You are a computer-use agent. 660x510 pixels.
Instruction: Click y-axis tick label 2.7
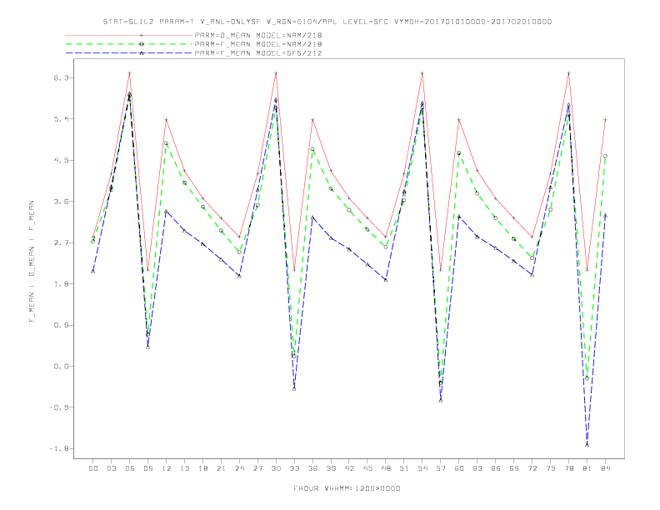click(x=60, y=242)
